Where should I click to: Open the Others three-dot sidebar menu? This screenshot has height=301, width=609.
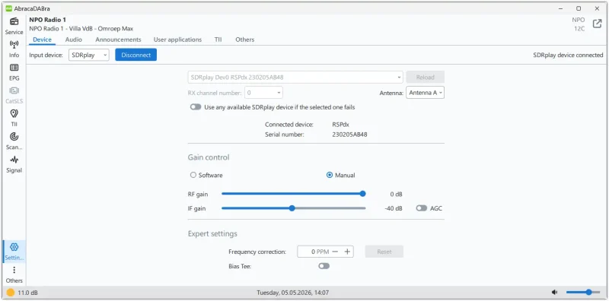tap(14, 274)
